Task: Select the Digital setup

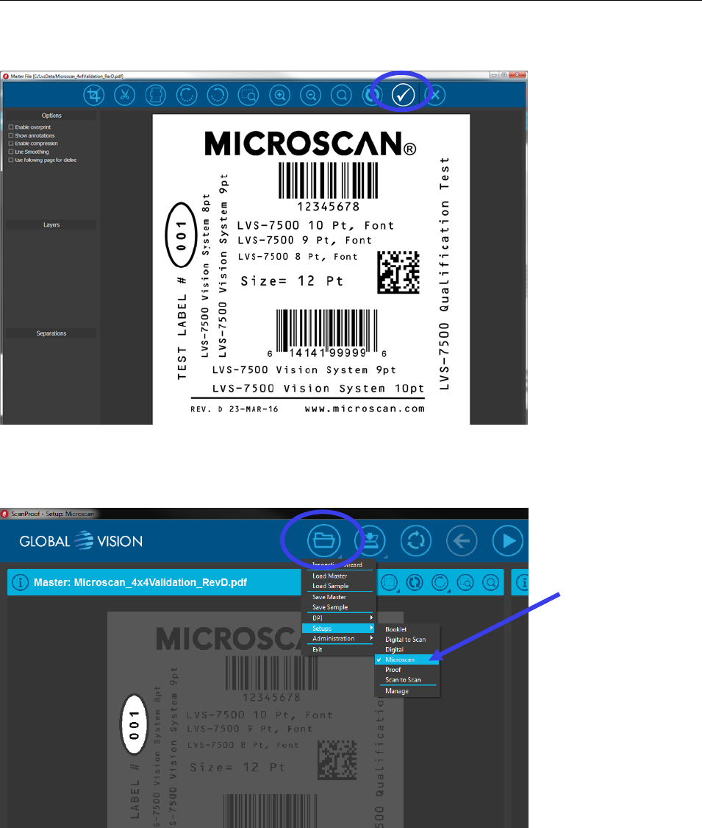Action: 406,649
